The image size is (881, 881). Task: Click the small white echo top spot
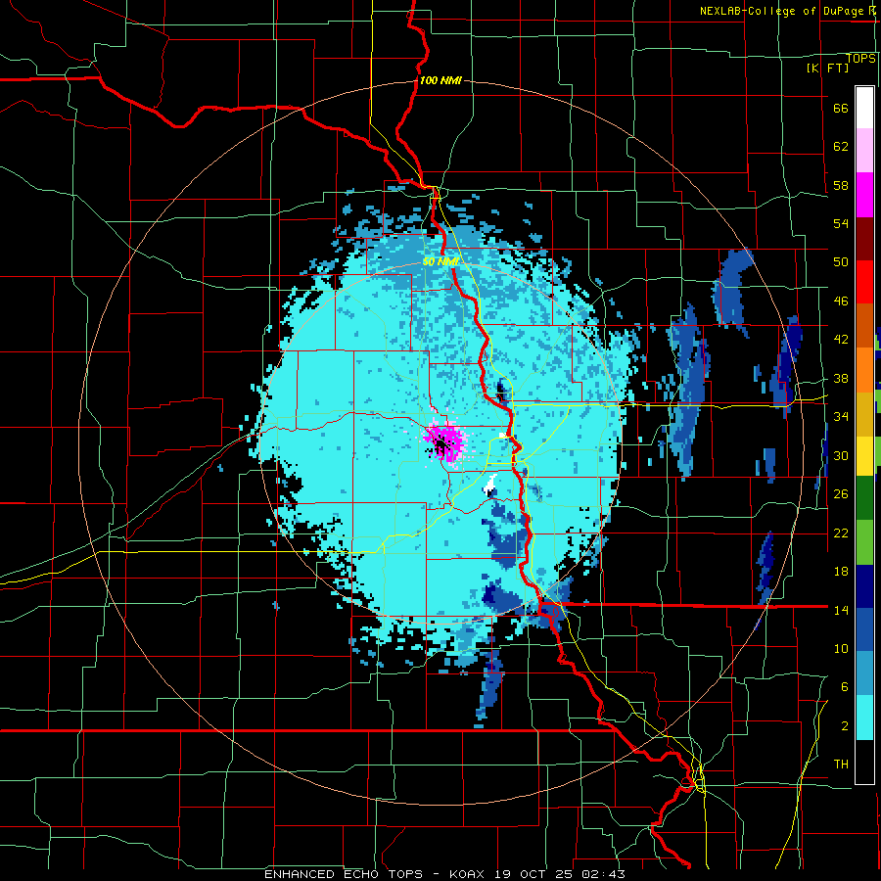(x=491, y=484)
